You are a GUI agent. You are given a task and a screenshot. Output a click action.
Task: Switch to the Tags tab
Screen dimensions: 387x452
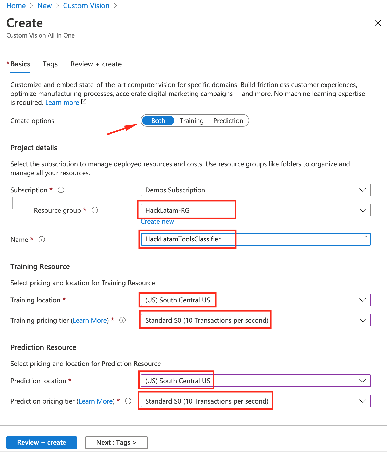(x=50, y=64)
